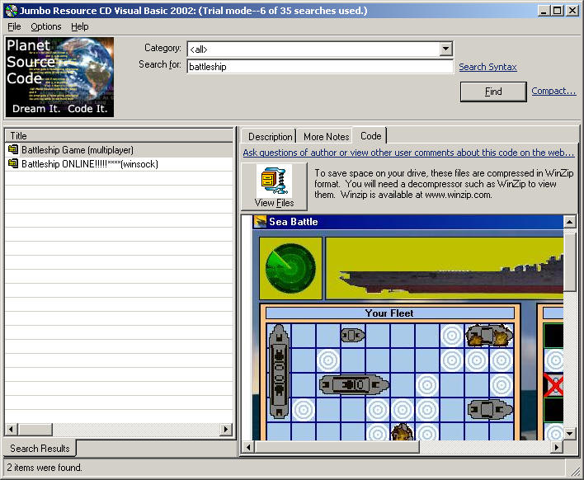Screen dimensions: 584x480
Task: Click icon beside Battleship Game (multiplayer)
Action: coord(13,150)
